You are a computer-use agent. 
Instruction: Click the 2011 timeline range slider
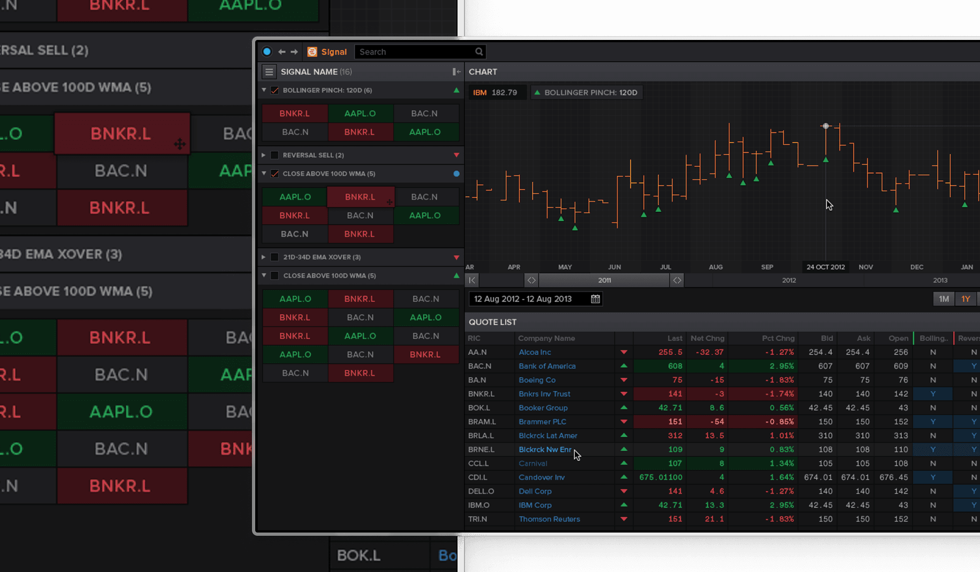(604, 280)
